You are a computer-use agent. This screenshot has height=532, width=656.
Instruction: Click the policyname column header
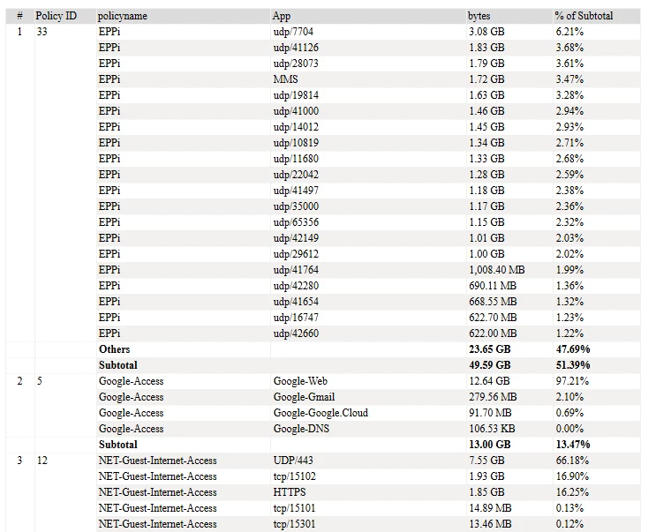coord(122,16)
